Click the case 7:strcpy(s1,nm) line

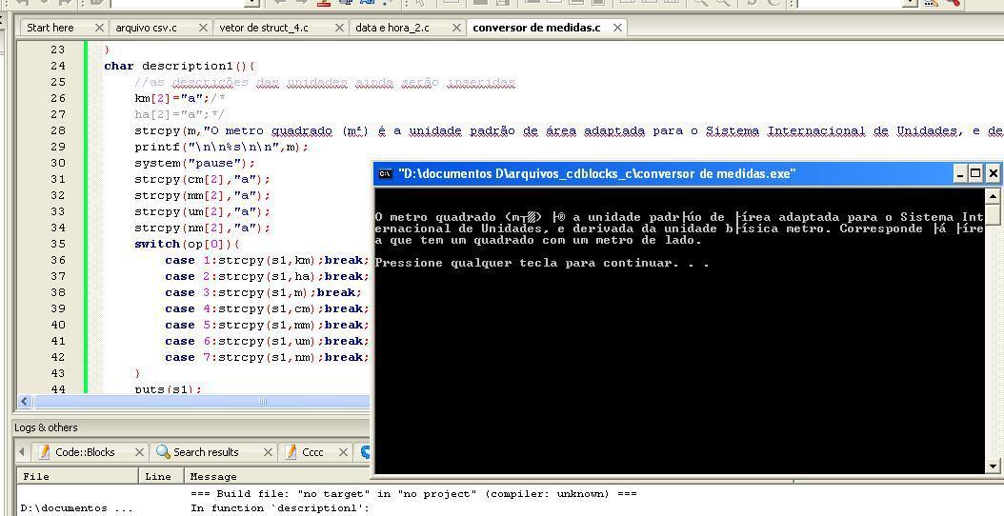coord(267,357)
